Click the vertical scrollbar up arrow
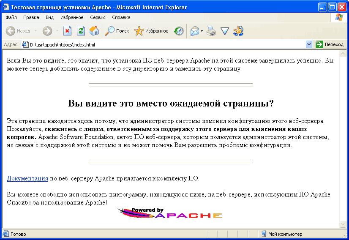This screenshot has height=240, width=349. click(x=343, y=53)
